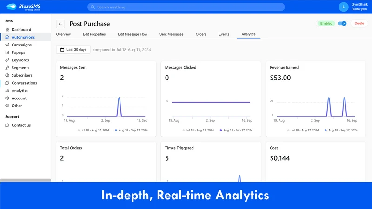372x209 pixels.
Task: Disable the Post Purchase automation toggle
Action: tap(342, 24)
